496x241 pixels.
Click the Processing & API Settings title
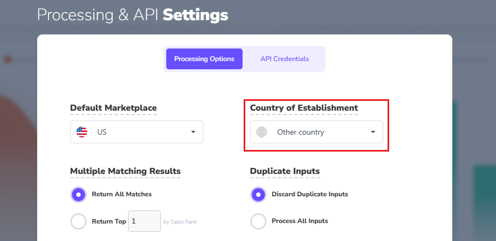tap(132, 15)
